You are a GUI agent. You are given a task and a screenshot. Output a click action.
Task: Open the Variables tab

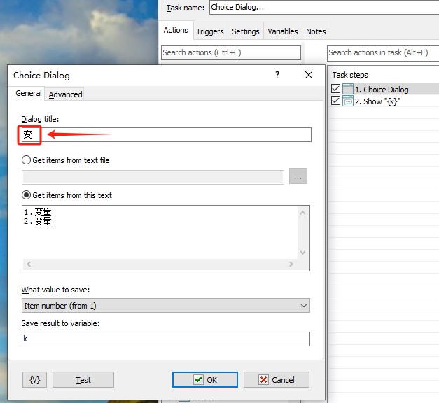pos(283,31)
